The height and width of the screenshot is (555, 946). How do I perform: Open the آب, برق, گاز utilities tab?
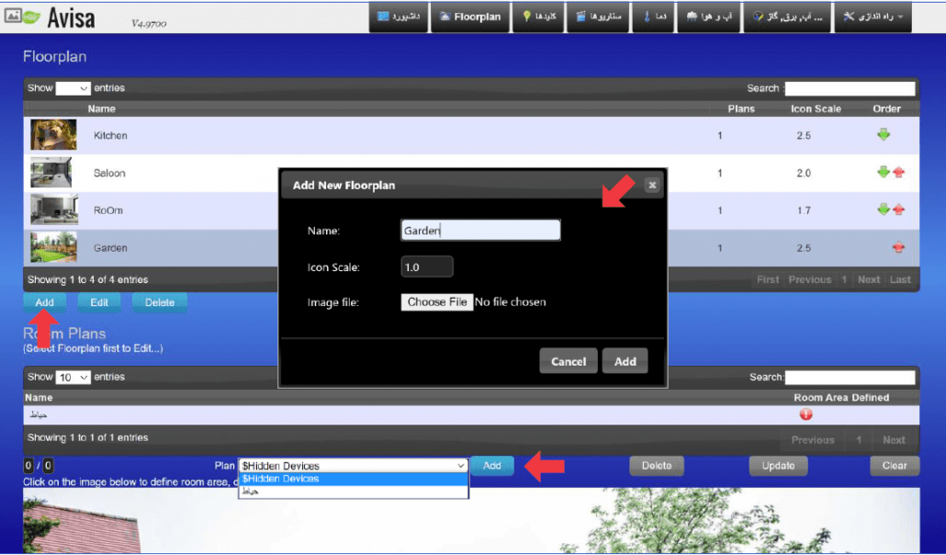coord(787,17)
